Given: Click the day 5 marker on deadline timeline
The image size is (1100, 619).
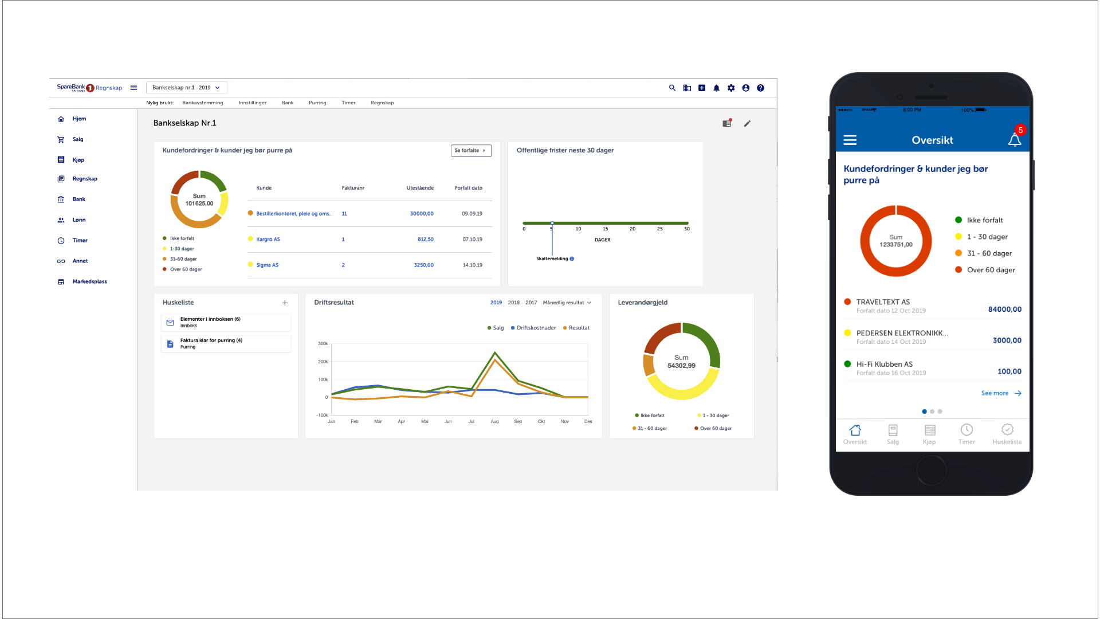Looking at the screenshot, I should point(552,223).
